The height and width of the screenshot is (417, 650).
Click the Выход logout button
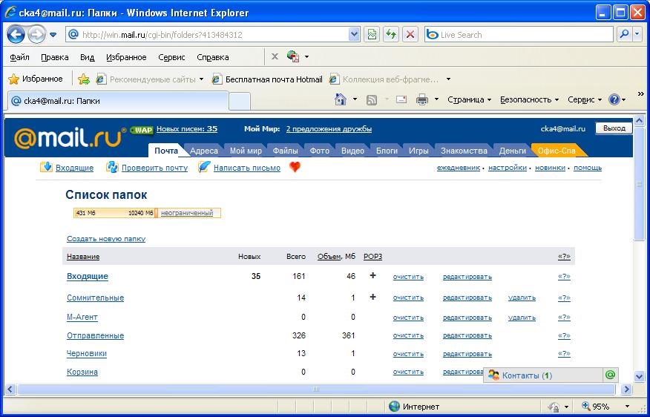pyautogui.click(x=614, y=128)
